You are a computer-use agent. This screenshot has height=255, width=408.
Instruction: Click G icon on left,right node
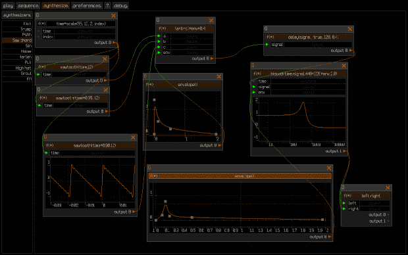343,187
